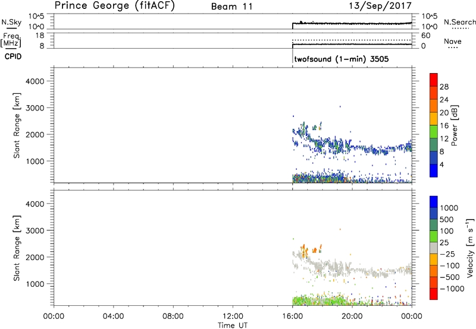Click the teal 8–12 dB Power swatch
Image resolution: width=476 pixels, height=329 pixels.
click(x=434, y=145)
